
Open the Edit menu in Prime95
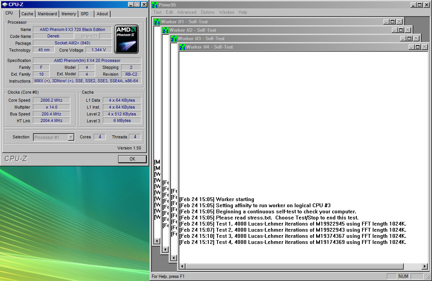point(169,12)
